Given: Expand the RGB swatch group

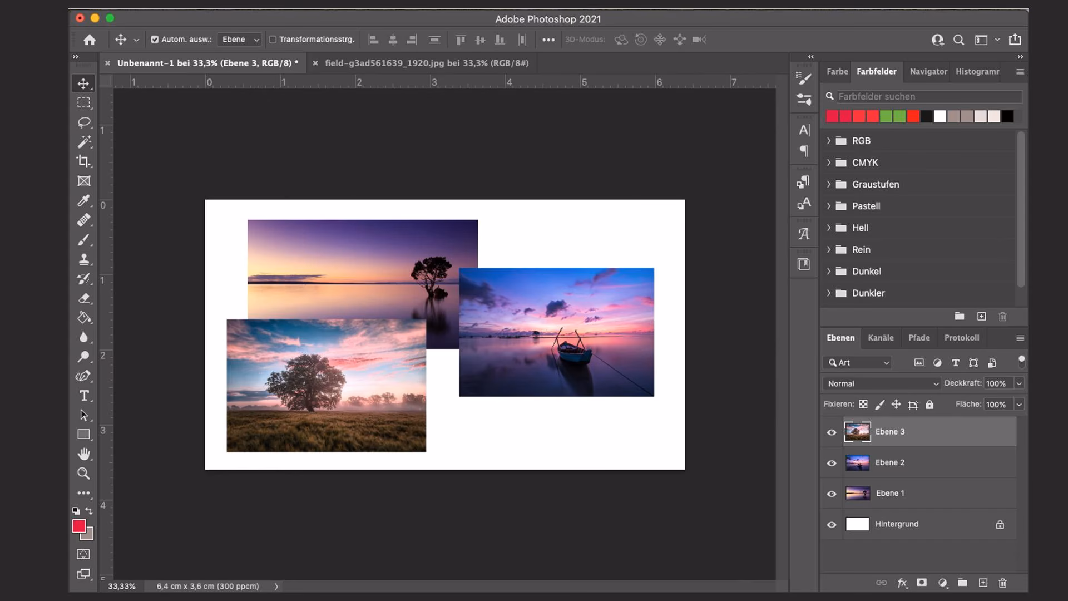Looking at the screenshot, I should [x=828, y=141].
